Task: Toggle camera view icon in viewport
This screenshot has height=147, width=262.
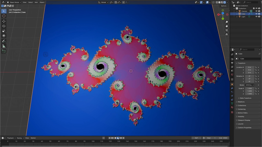Action: tap(227, 30)
